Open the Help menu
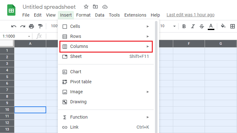The height and width of the screenshot is (133, 237). [155, 15]
